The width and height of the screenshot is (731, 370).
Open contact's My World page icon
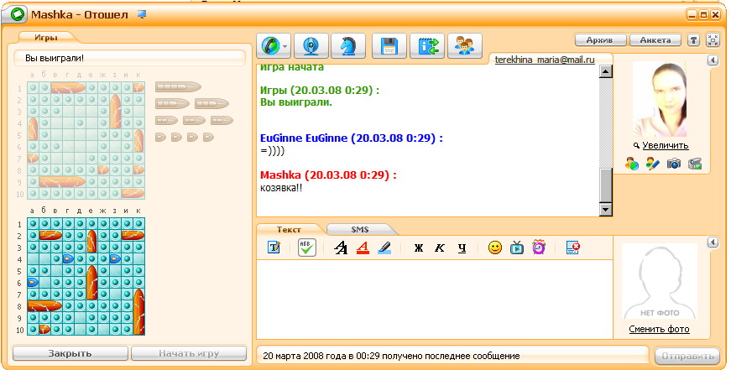[x=632, y=164]
